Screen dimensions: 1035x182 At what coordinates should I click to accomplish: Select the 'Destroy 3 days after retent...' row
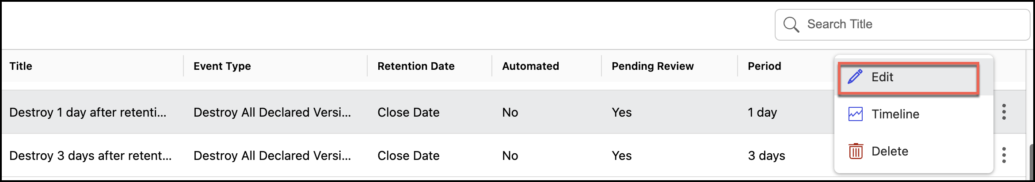91,156
